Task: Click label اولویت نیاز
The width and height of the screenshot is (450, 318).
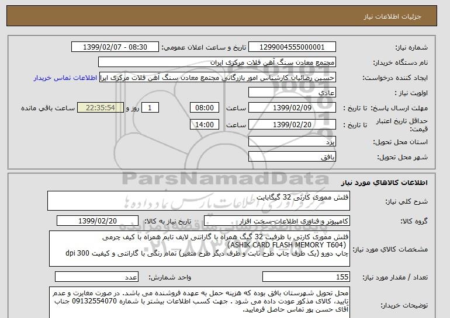Action: (x=411, y=93)
